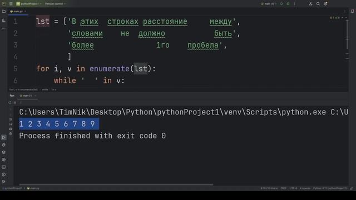Open editor tab options menu
The width and height of the screenshot is (356, 200).
(x=345, y=11)
